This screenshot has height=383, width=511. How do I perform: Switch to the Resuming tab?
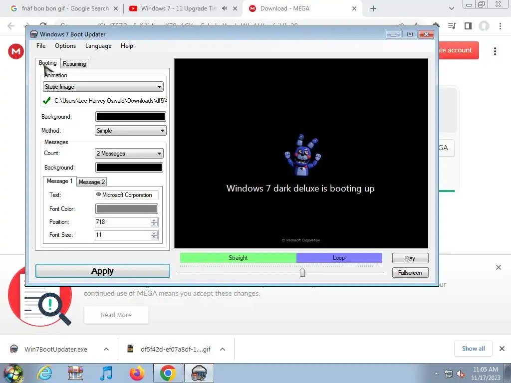(x=75, y=64)
